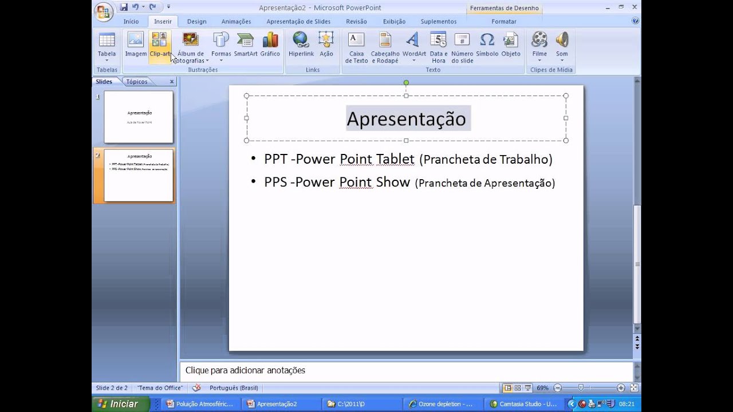Insert Número do slide

[x=462, y=47]
